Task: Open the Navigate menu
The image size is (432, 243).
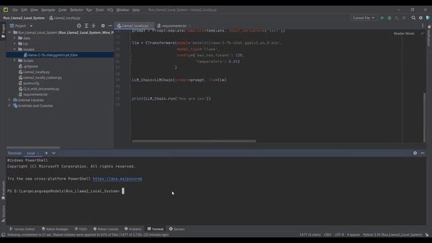Action: coord(48,10)
